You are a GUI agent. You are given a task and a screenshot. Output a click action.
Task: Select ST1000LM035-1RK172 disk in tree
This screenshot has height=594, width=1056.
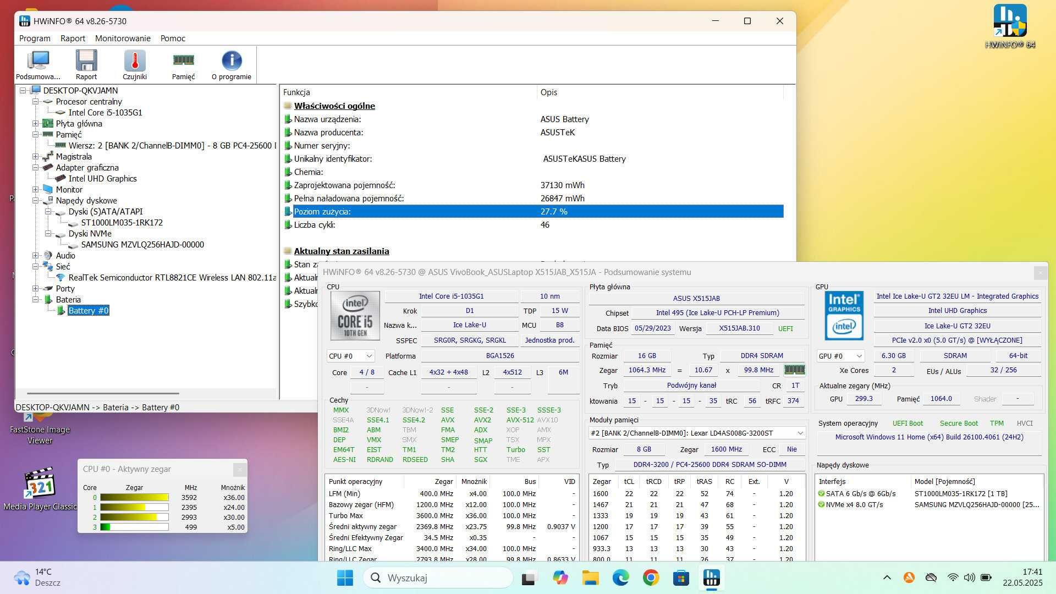click(x=122, y=223)
